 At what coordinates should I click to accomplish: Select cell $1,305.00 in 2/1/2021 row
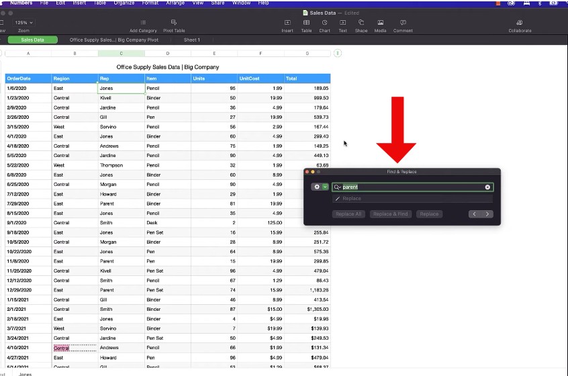coord(307,310)
